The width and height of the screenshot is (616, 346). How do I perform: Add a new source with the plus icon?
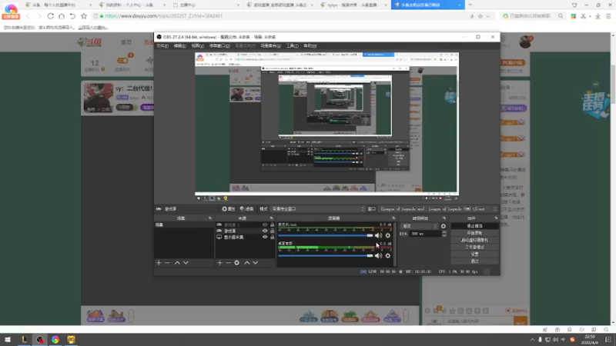click(219, 262)
